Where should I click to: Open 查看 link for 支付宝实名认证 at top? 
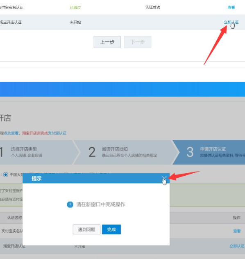[x=231, y=7]
